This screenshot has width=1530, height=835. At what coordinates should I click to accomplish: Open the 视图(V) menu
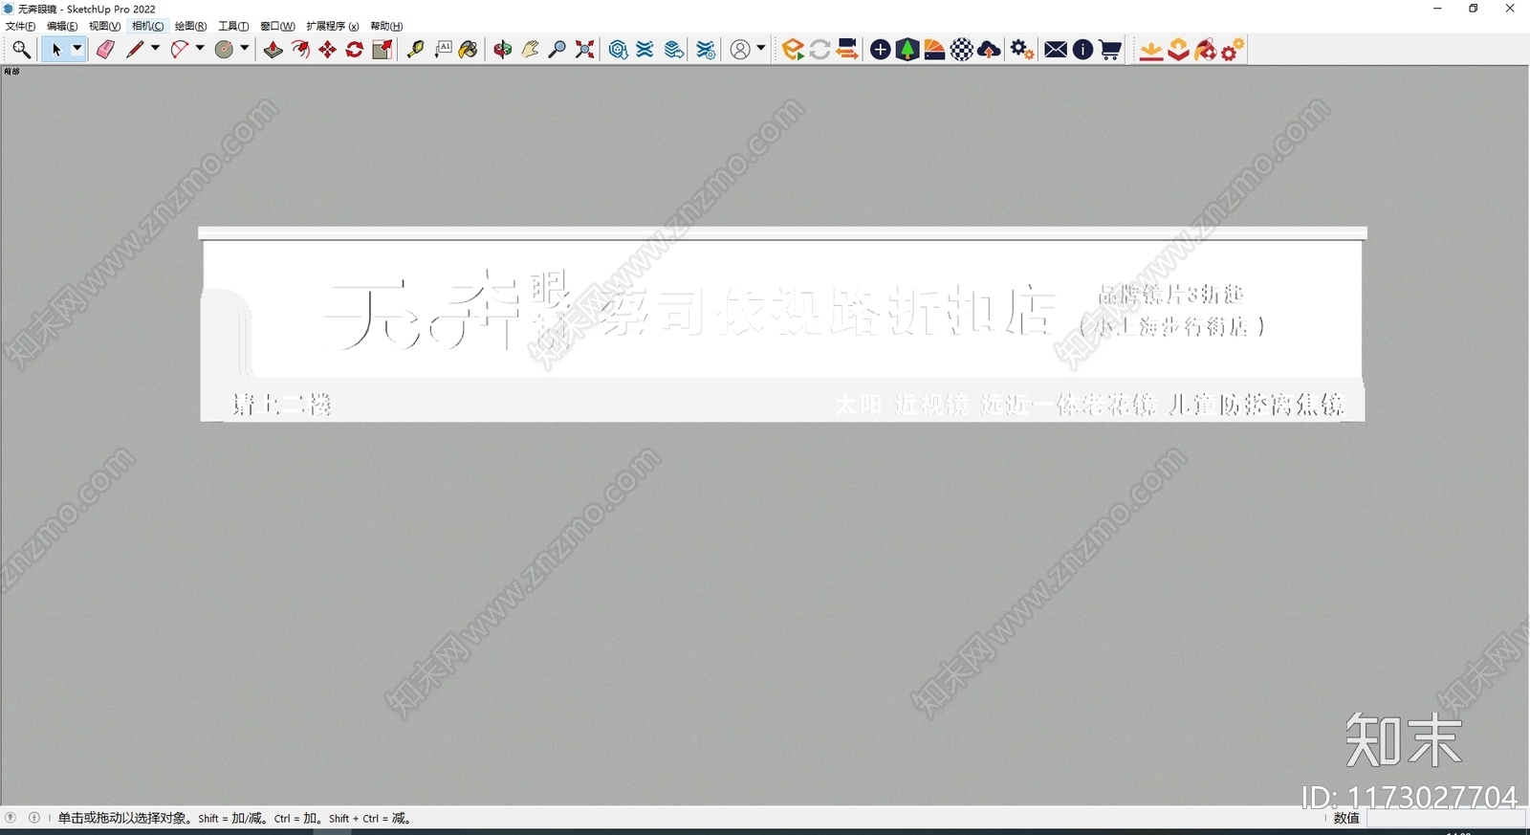click(x=104, y=26)
